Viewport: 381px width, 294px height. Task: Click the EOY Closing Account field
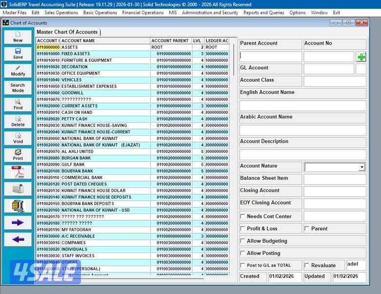[x=335, y=204]
